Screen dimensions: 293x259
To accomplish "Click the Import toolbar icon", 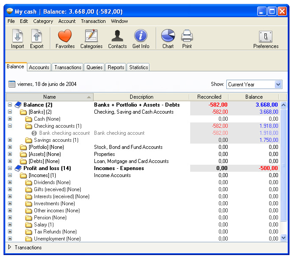I will click(18, 38).
